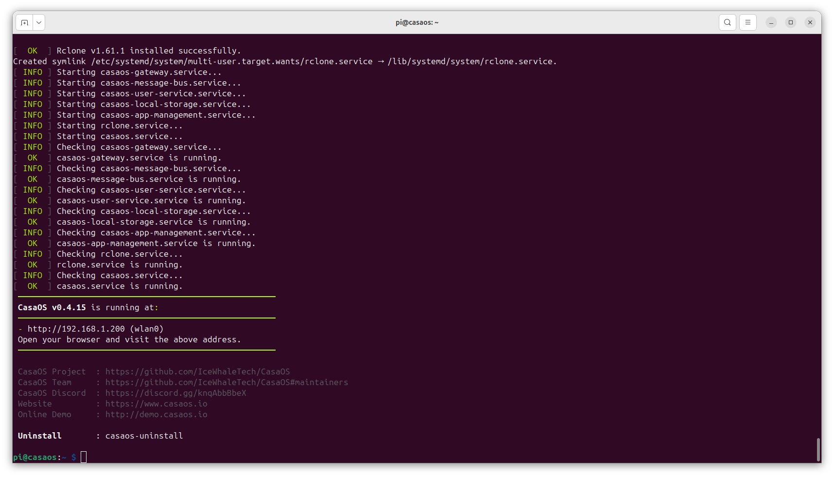Click 'Starting rclone.service...' line

120,126
